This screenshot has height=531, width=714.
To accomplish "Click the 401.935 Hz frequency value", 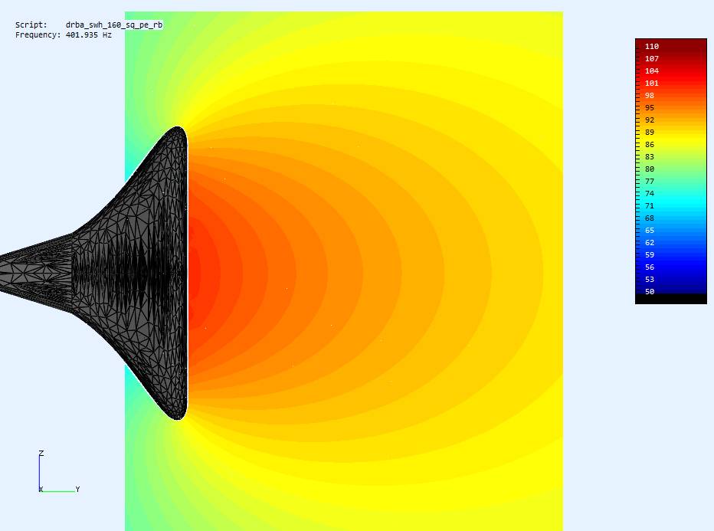I will pos(89,34).
